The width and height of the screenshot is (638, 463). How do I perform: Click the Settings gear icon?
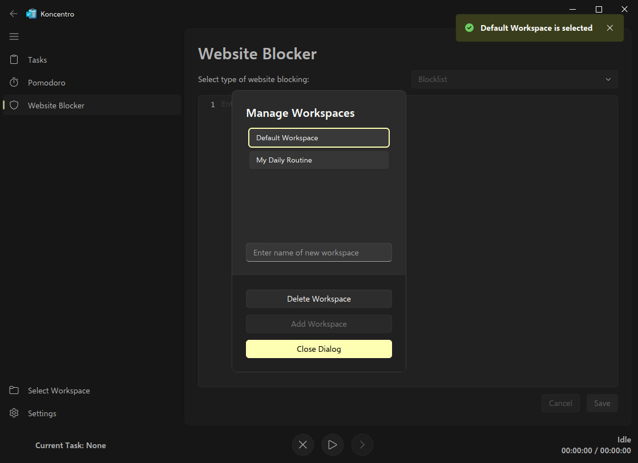[14, 413]
